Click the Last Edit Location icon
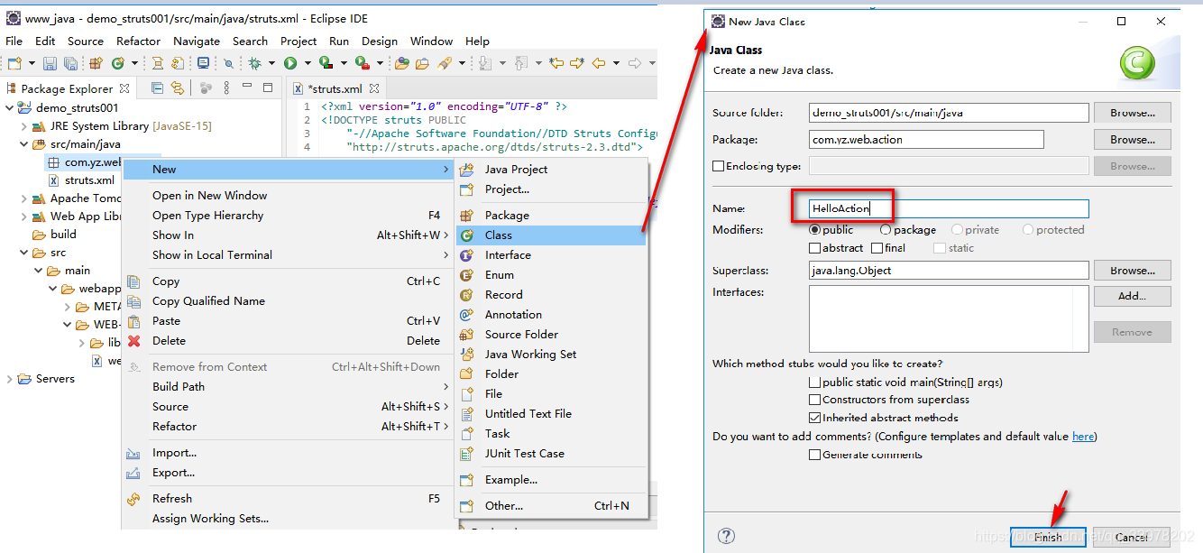Screen dimensions: 1203x553 (556, 63)
